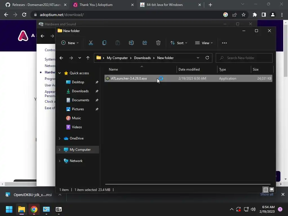Click Chrome address bar adoptium.net/download
The image size is (288, 216).
tap(62, 15)
